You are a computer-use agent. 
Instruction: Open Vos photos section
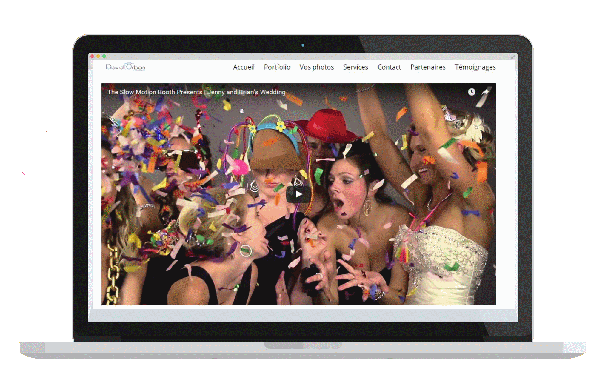[x=317, y=67]
